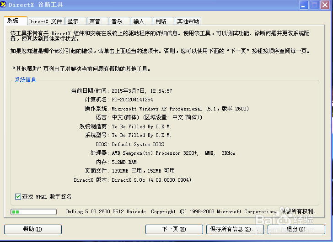Switch to the 声音 tab

pos(97,21)
